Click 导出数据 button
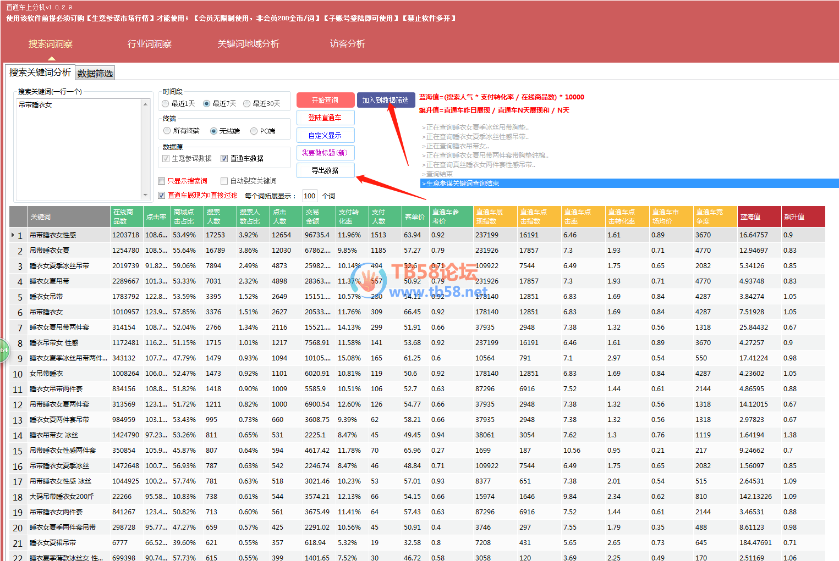The width and height of the screenshot is (839, 561). (x=325, y=170)
